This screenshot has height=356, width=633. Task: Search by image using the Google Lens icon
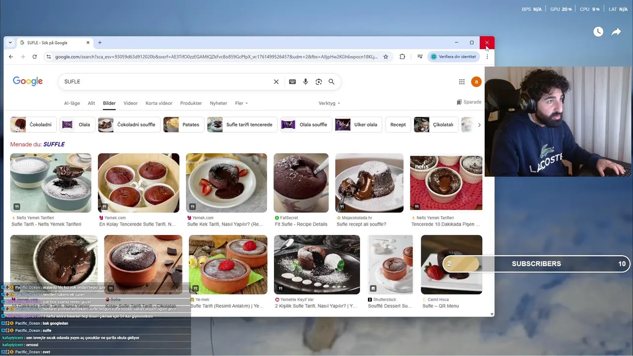(x=318, y=82)
